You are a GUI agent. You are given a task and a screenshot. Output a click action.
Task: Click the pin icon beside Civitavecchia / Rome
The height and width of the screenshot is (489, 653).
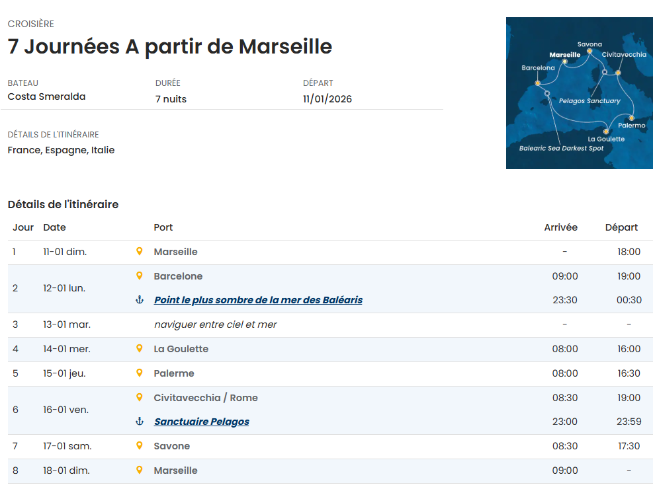tap(139, 398)
